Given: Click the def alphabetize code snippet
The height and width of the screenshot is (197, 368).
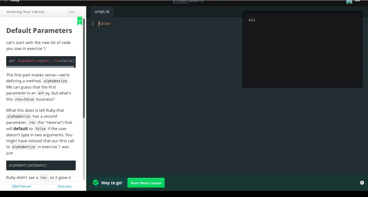Looking at the screenshot, I should tap(41, 61).
